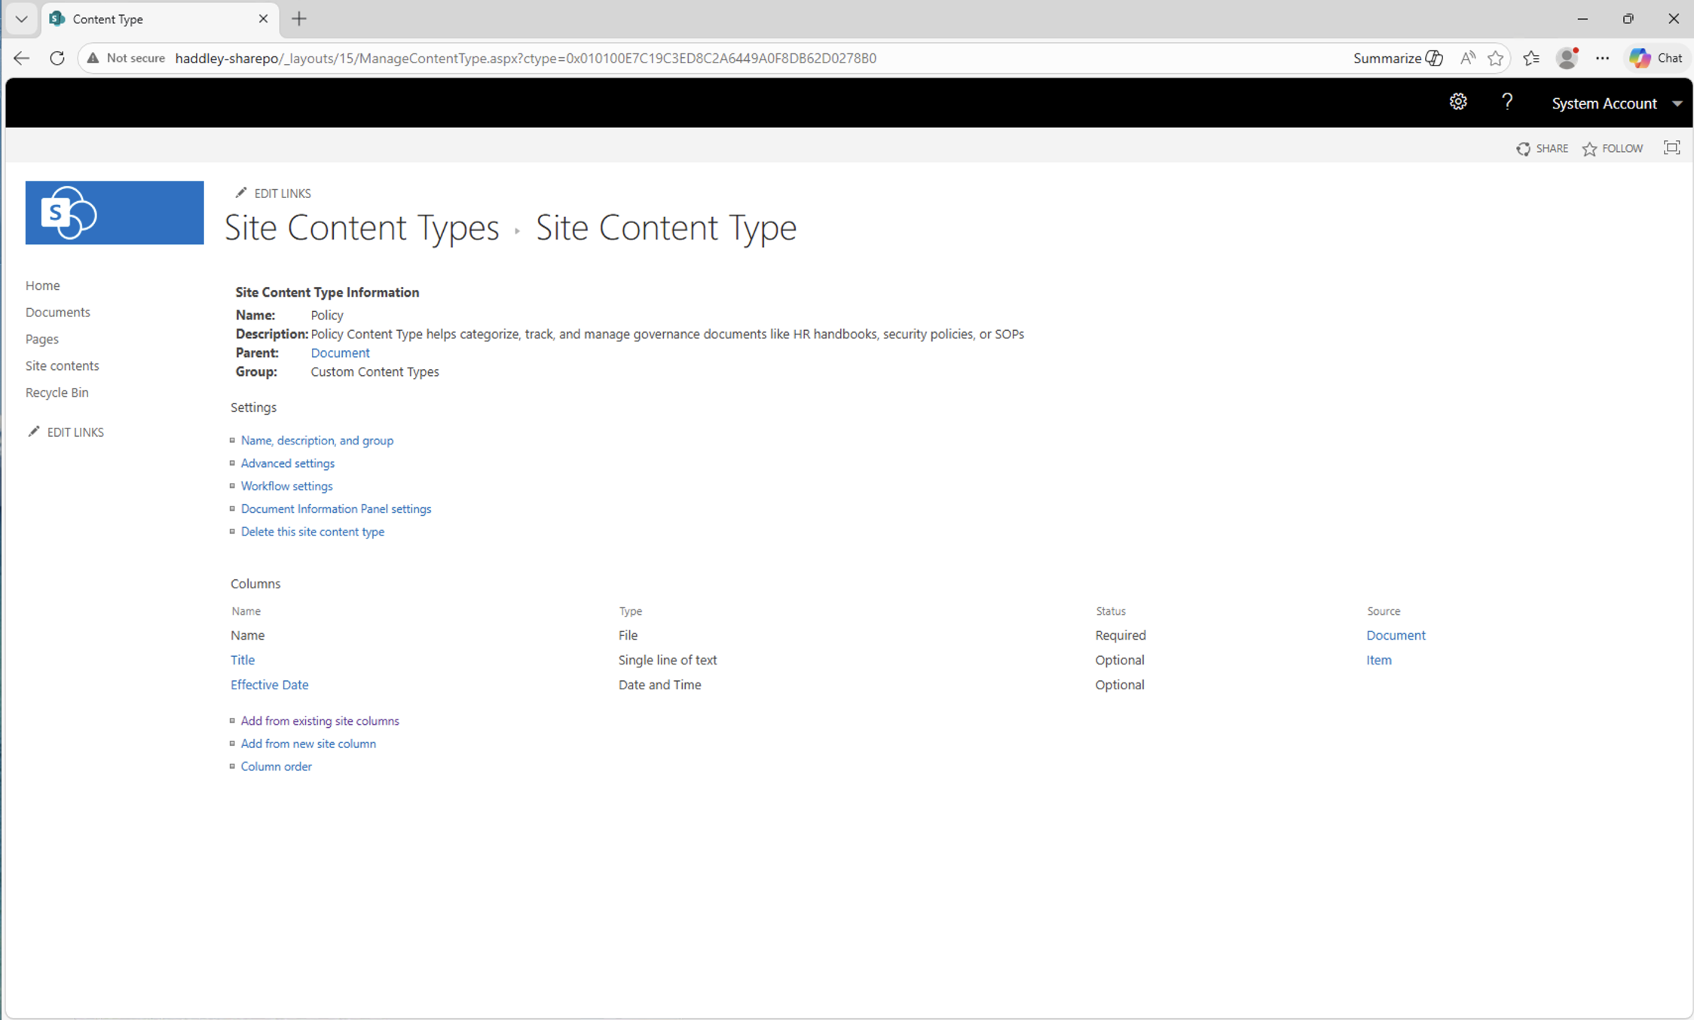Open the Recycle Bin link
Image resolution: width=1694 pixels, height=1020 pixels.
pos(57,392)
